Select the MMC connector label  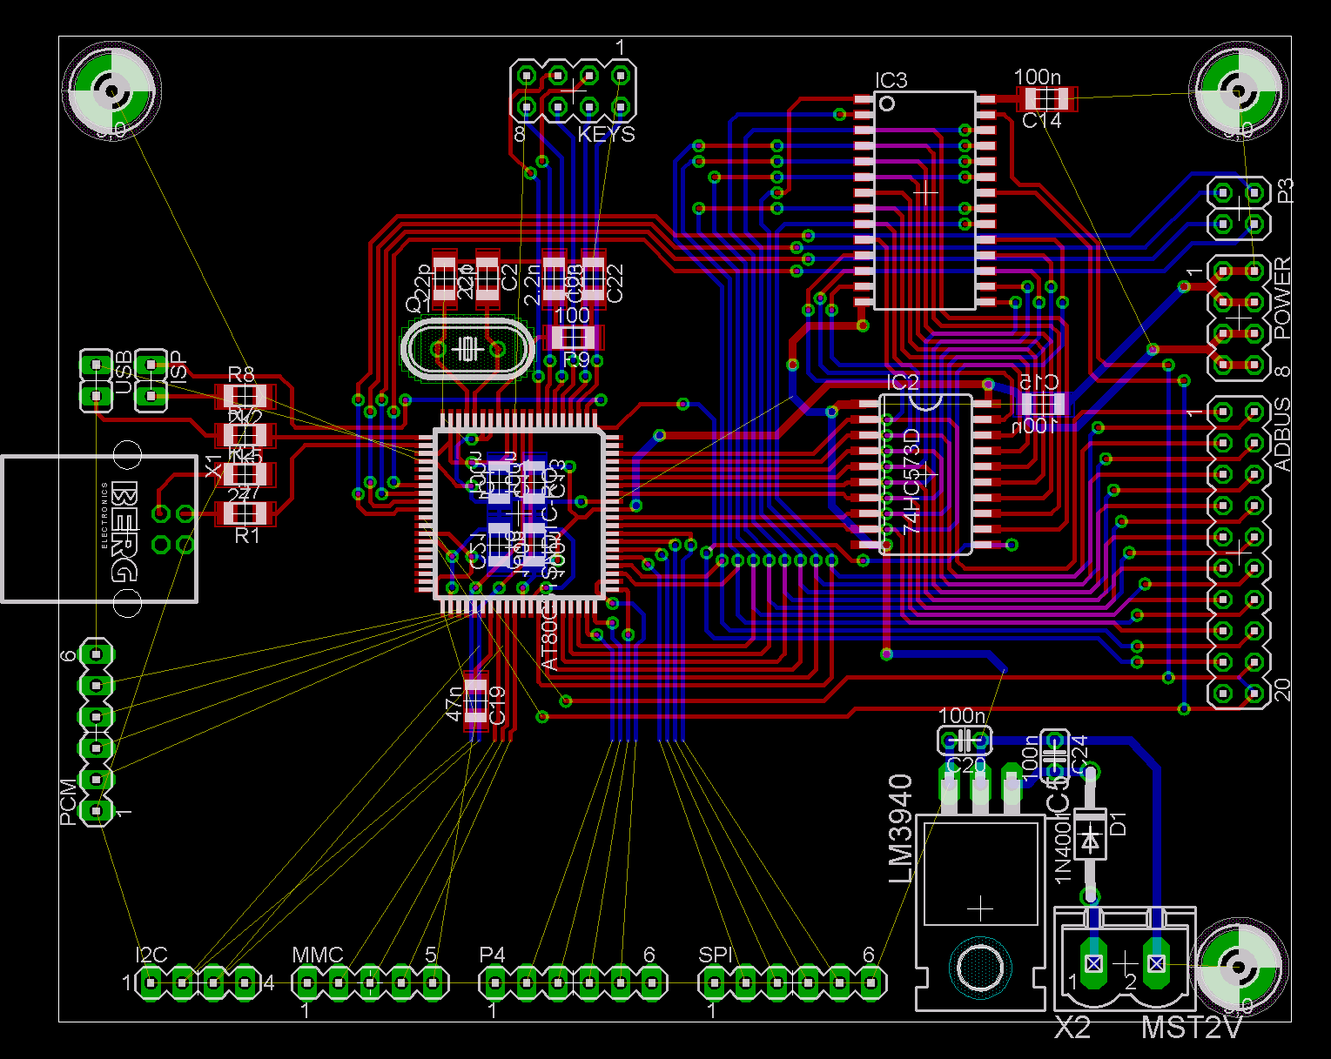point(318,955)
